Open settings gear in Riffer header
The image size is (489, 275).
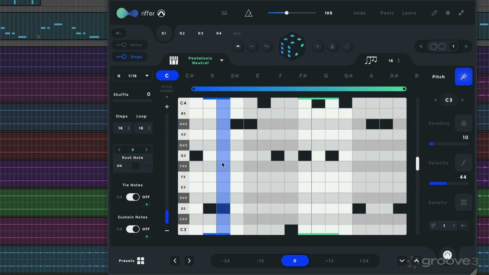[448, 13]
